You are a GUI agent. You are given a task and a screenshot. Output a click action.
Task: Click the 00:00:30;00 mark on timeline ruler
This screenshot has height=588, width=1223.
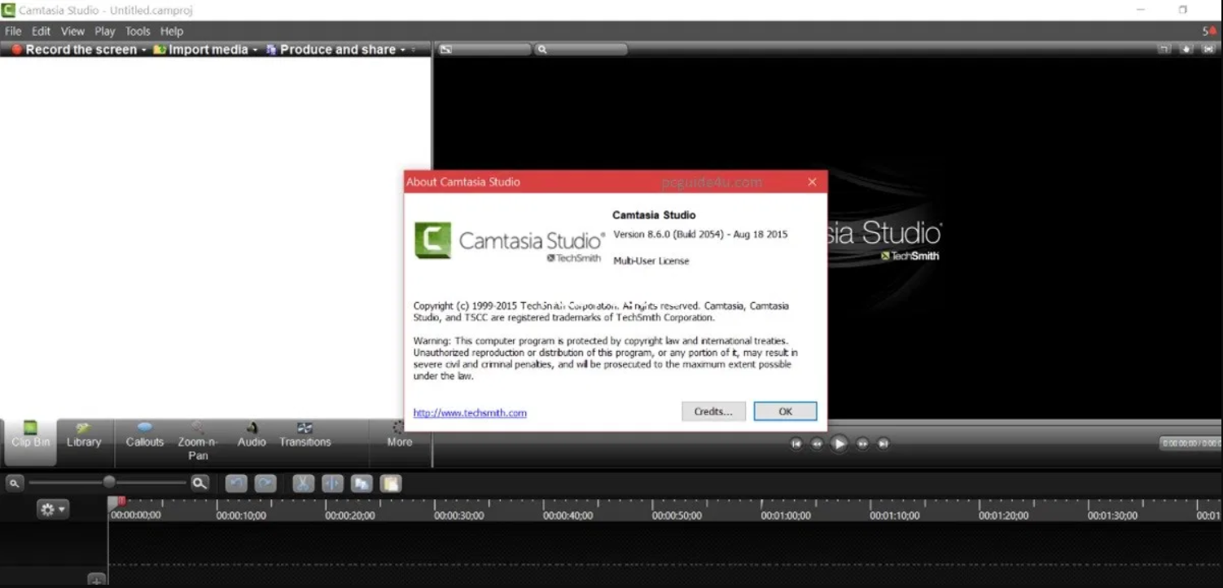click(x=458, y=516)
